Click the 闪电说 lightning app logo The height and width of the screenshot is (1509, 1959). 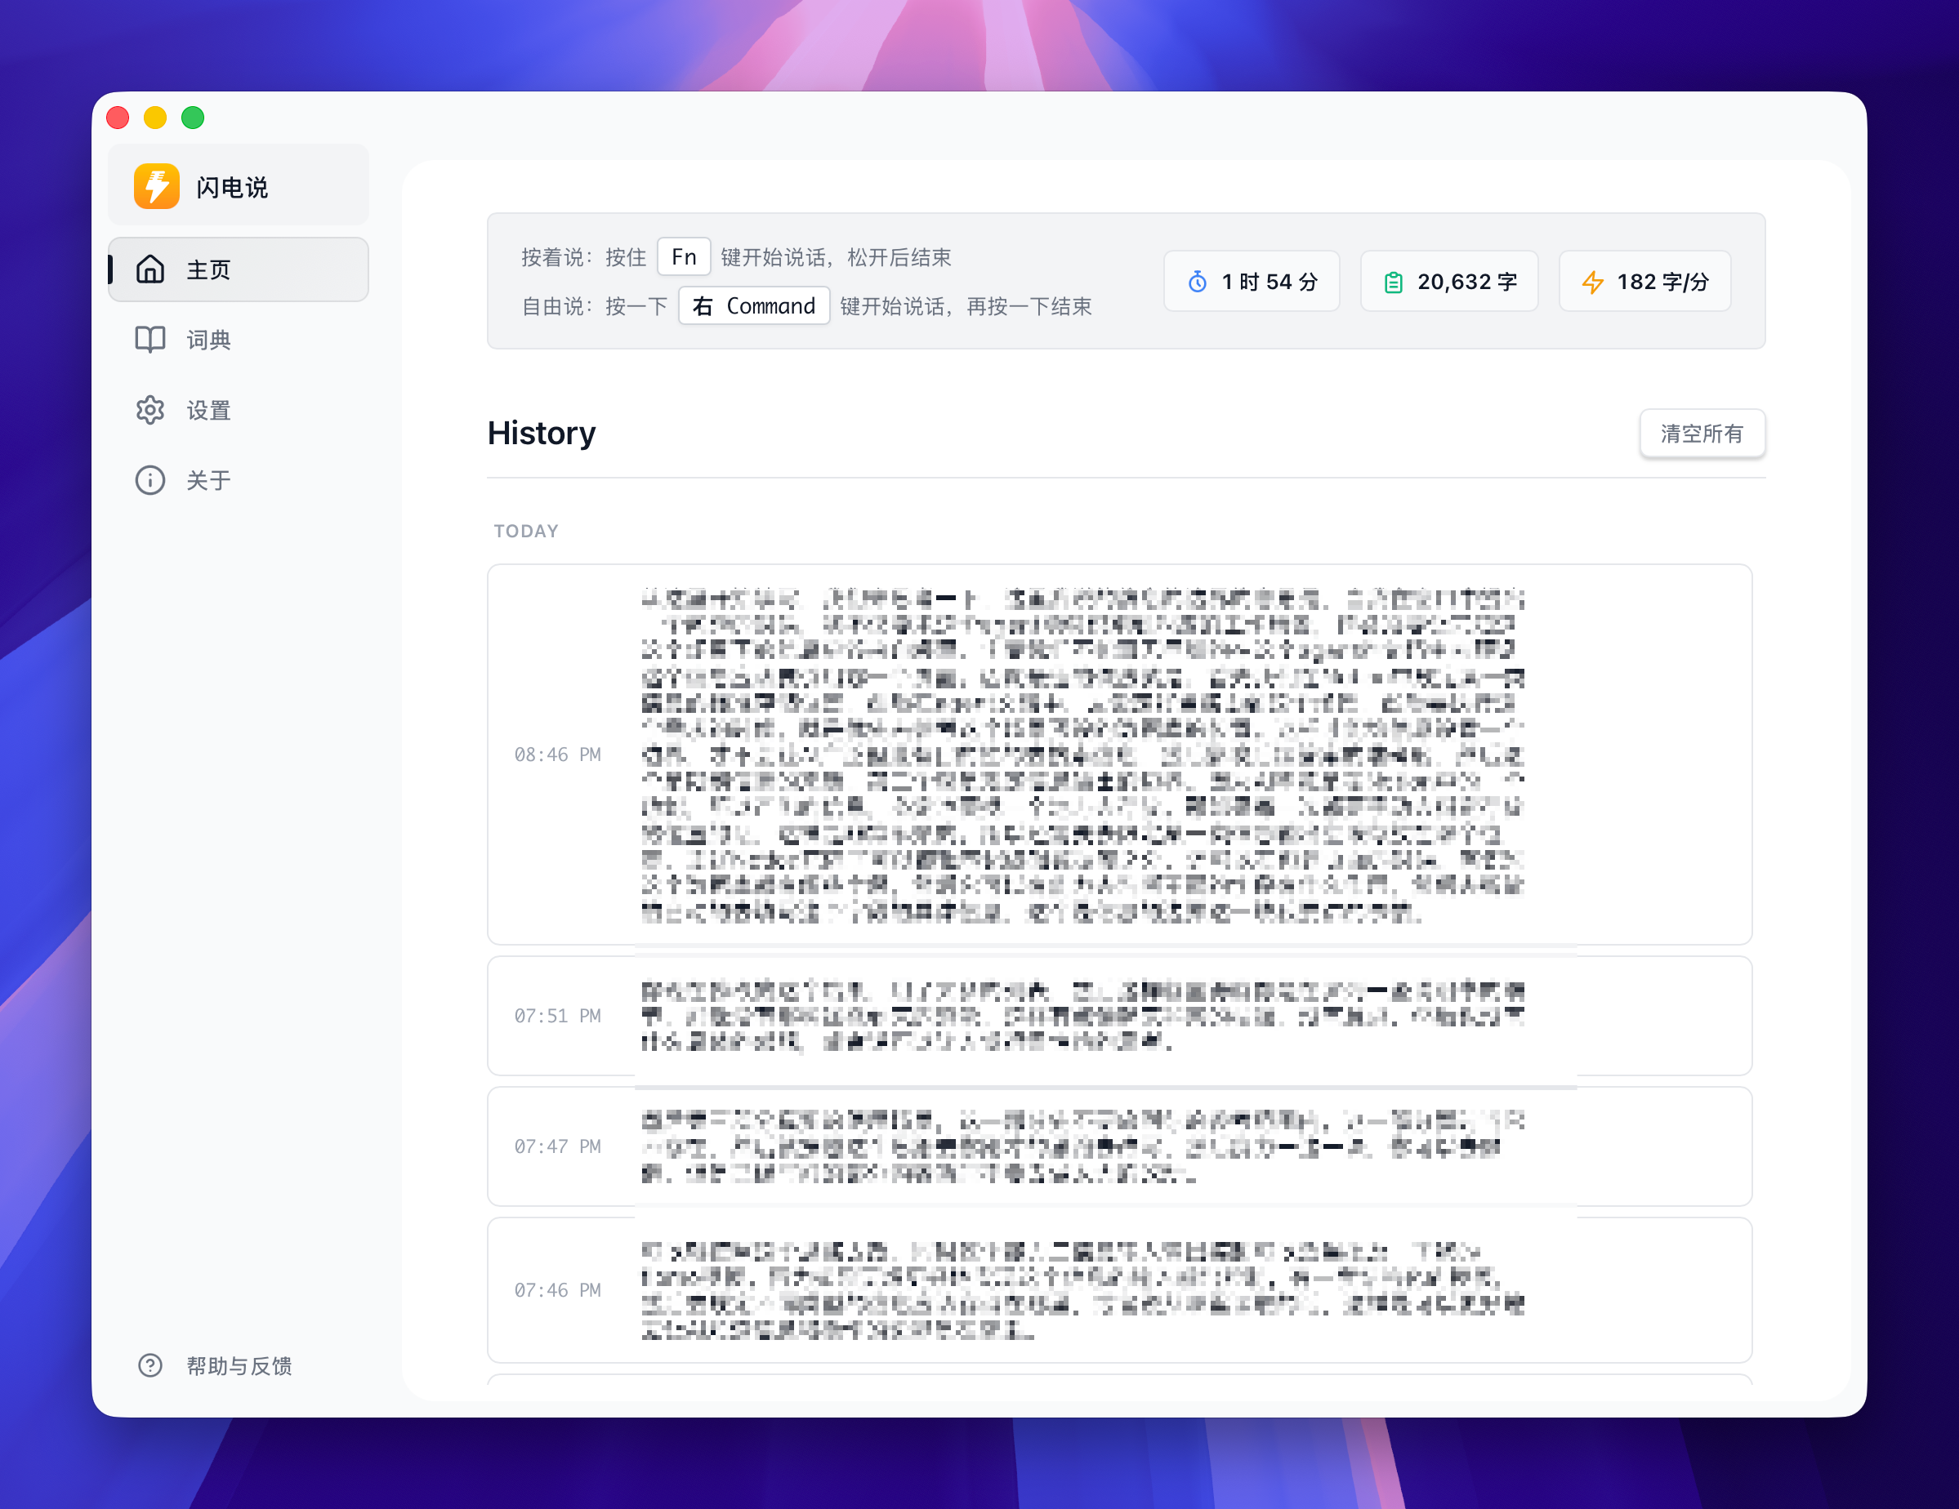[x=157, y=186]
